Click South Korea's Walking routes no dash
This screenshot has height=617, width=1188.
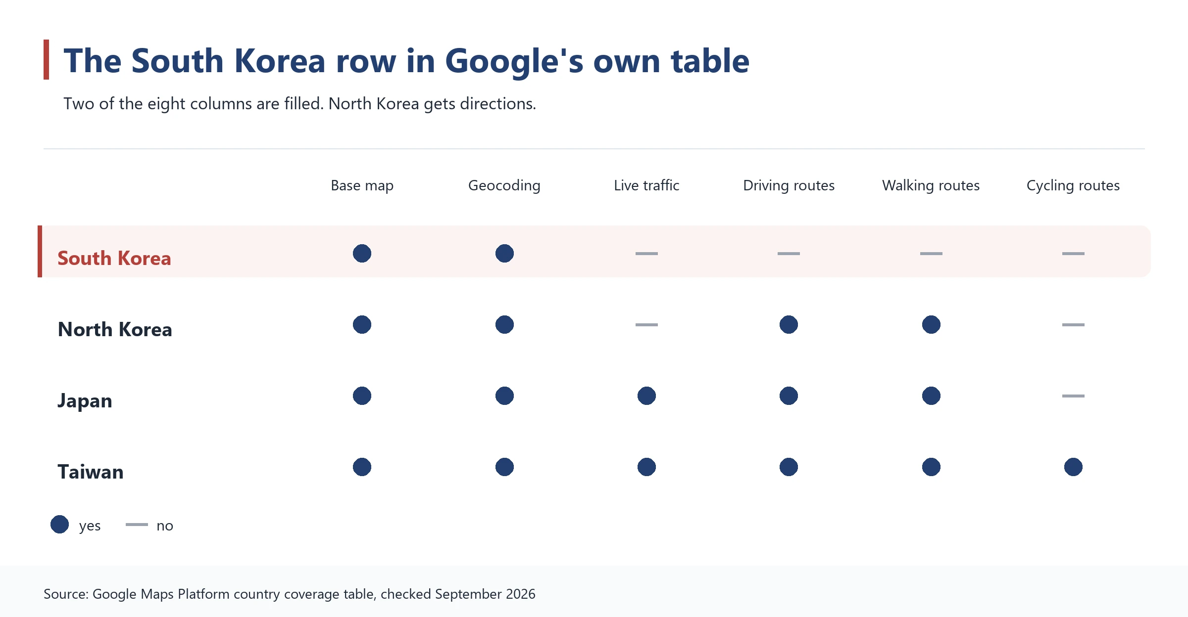pyautogui.click(x=931, y=254)
